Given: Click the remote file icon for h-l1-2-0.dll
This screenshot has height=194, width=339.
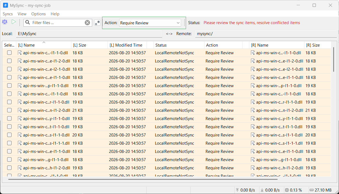Looking at the screenshot, I should click(x=253, y=168).
